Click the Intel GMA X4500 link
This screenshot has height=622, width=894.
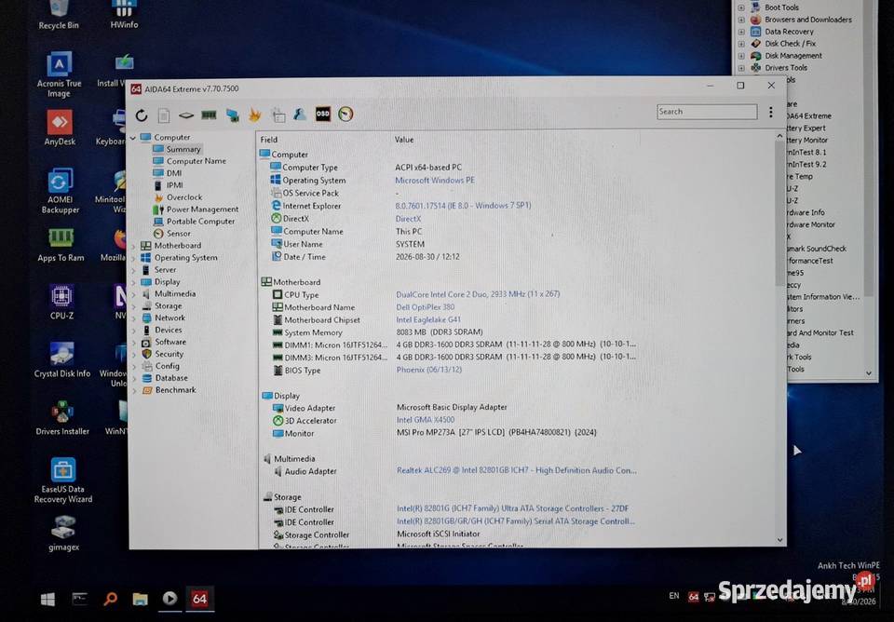coord(426,420)
